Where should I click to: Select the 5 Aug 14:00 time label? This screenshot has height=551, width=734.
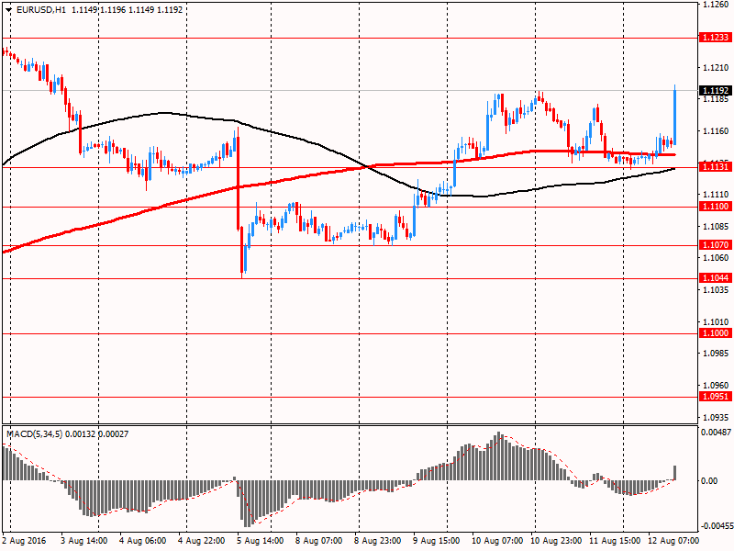click(261, 541)
